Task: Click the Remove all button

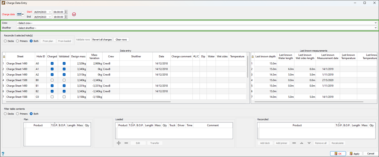Action: [x=321, y=143]
